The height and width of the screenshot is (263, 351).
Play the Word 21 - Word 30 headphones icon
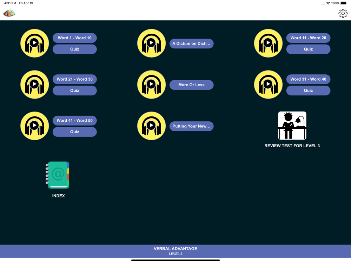point(34,85)
